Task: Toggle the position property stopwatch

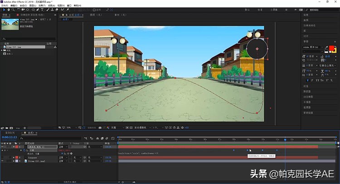Action: tap(24, 150)
